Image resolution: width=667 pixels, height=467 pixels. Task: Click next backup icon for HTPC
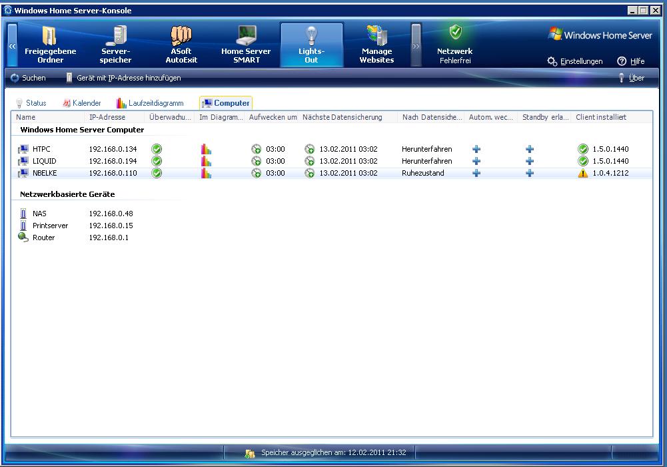coord(310,149)
